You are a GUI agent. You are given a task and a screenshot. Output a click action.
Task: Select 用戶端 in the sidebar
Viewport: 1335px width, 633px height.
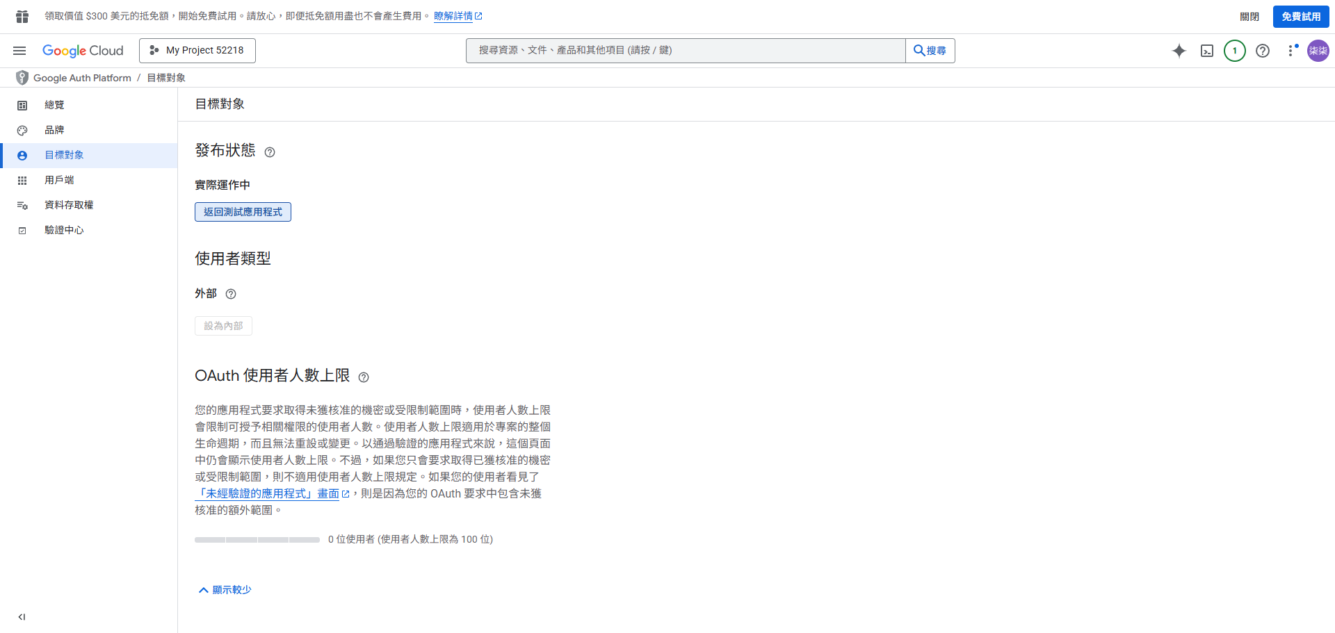point(59,179)
